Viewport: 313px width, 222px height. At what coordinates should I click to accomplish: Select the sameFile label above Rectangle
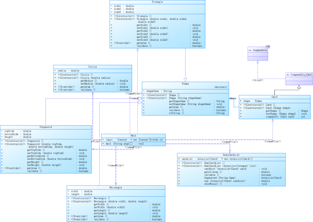point(116,165)
